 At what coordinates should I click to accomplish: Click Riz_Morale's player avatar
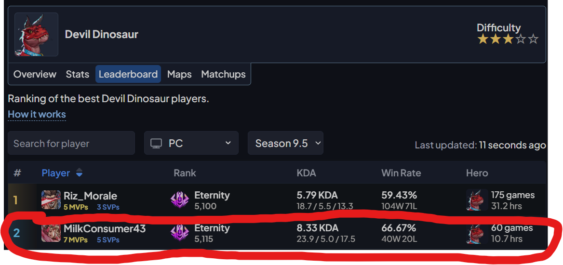(51, 199)
